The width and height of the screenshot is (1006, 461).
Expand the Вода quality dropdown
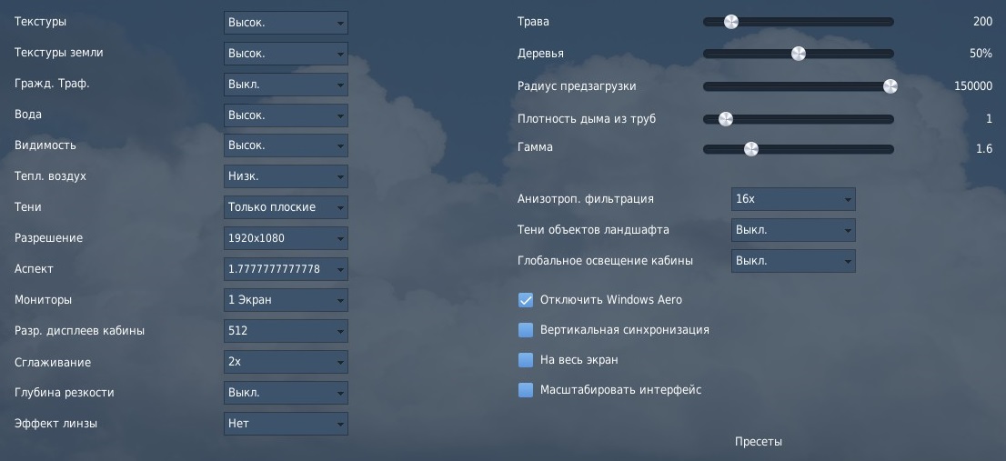[286, 115]
